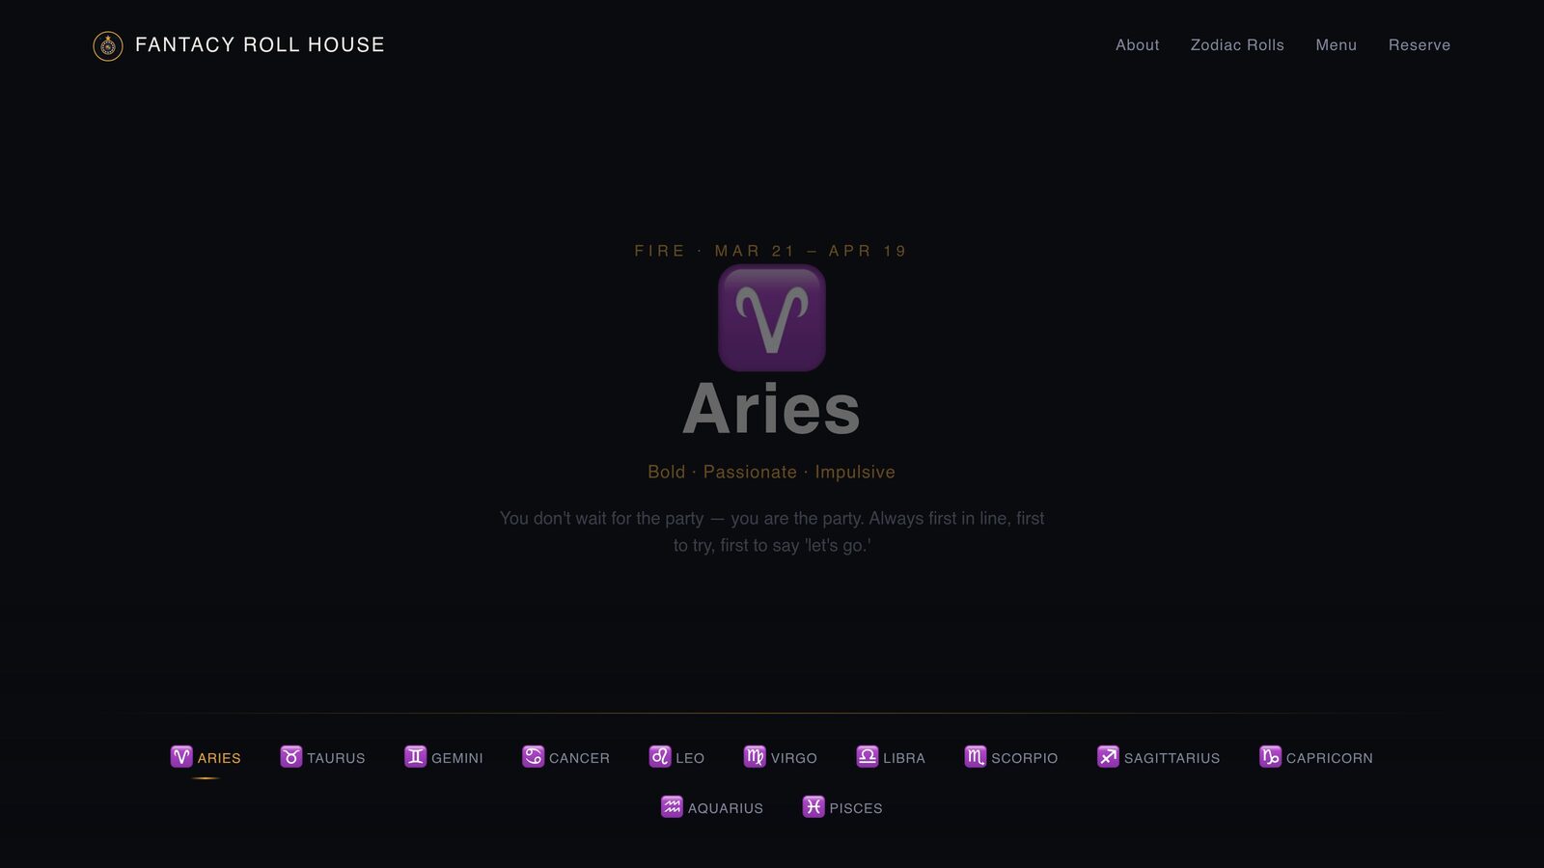Select the Taurus zodiac icon

point(290,757)
